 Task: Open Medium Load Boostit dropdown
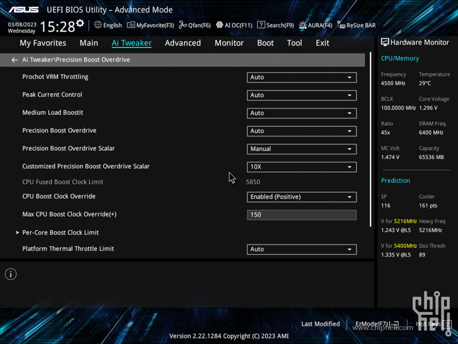(x=302, y=113)
